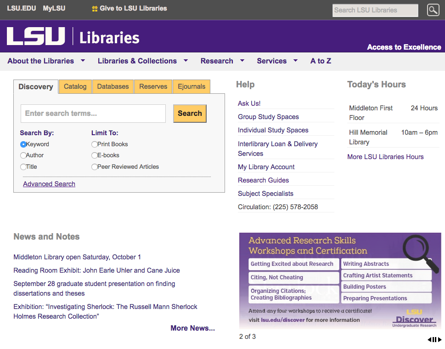This screenshot has width=445, height=349.
Task: Advance to next slide in banner carousel
Action: 439,340
